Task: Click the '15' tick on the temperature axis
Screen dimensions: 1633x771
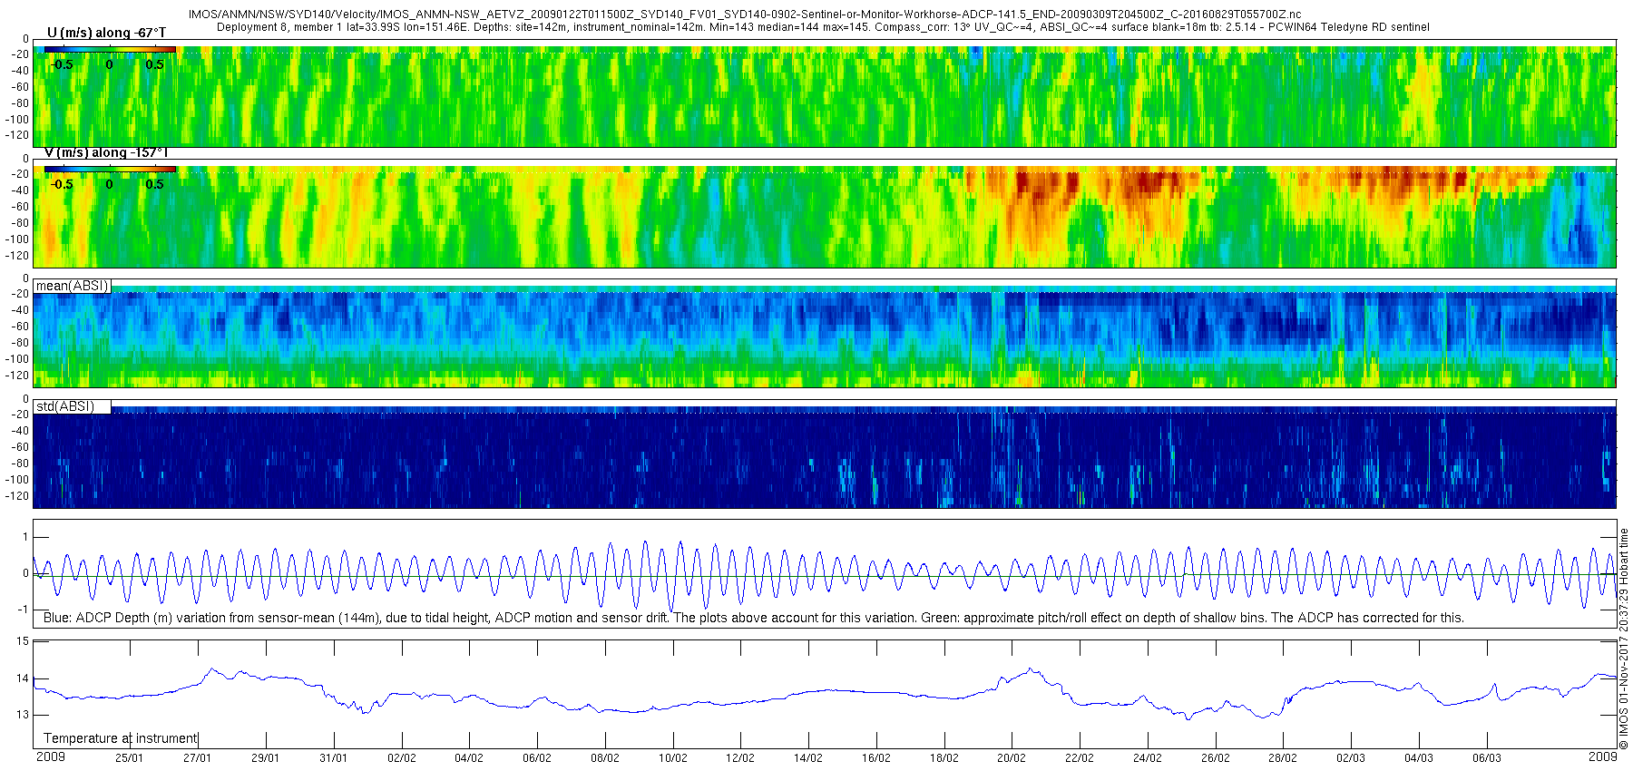Action: [23, 641]
